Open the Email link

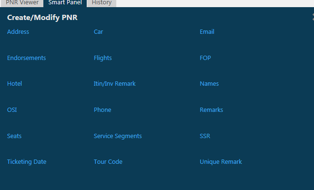tap(207, 31)
